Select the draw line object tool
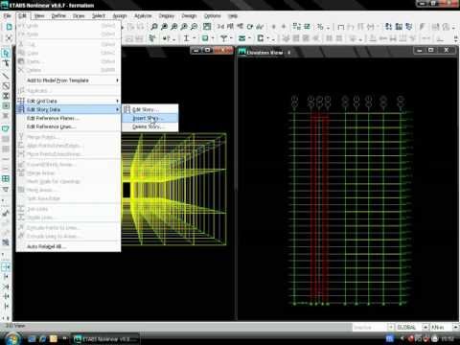The width and height of the screenshot is (460, 345). 6,76
